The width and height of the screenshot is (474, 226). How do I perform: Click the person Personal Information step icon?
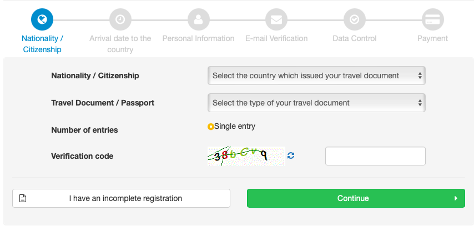198,19
